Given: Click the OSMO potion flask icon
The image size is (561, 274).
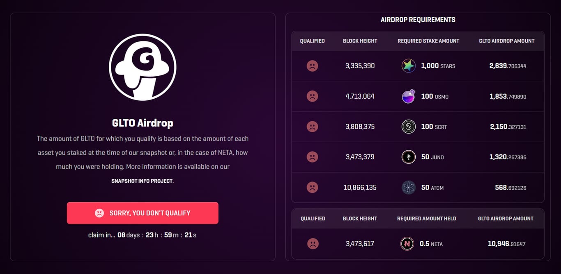Looking at the screenshot, I should point(408,96).
